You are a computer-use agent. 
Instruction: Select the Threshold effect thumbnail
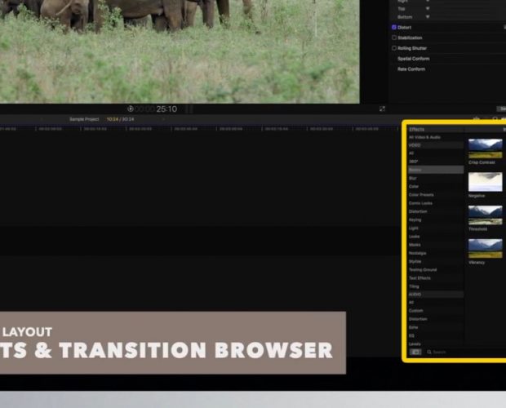pos(486,215)
